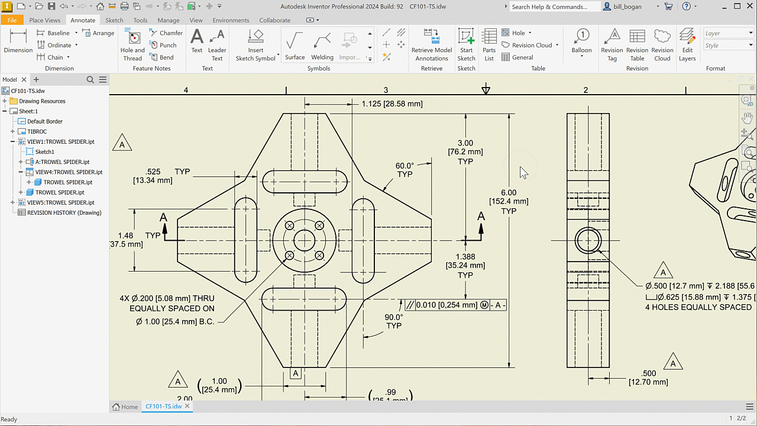The width and height of the screenshot is (757, 426).
Task: Expand the TIBROC title block node
Action: [x=13, y=131]
